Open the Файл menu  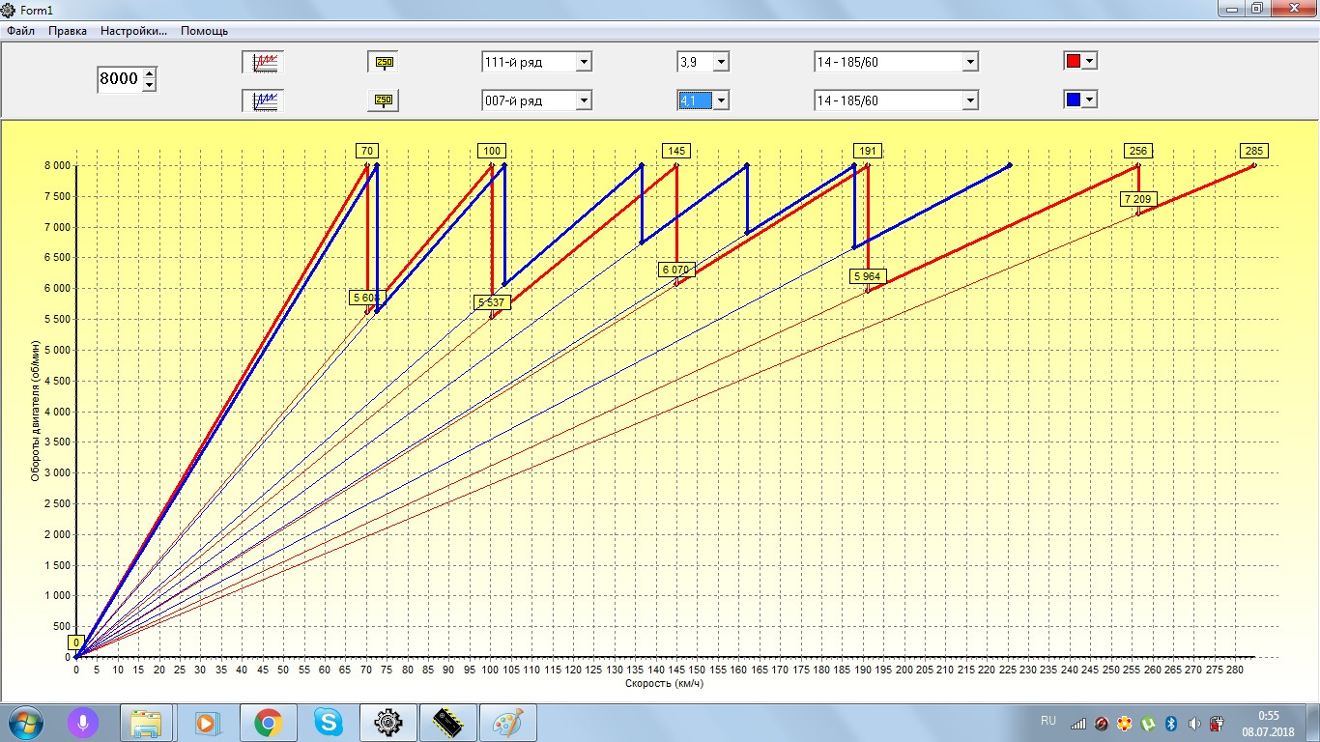[20, 31]
